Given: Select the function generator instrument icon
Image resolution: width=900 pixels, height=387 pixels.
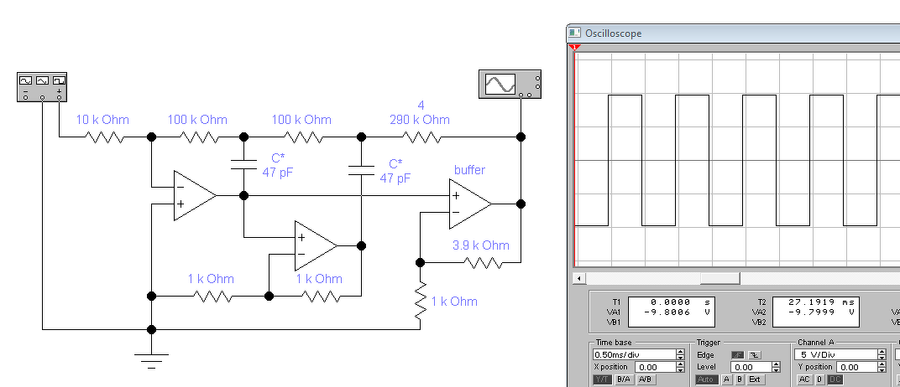Looking at the screenshot, I should click(42, 87).
